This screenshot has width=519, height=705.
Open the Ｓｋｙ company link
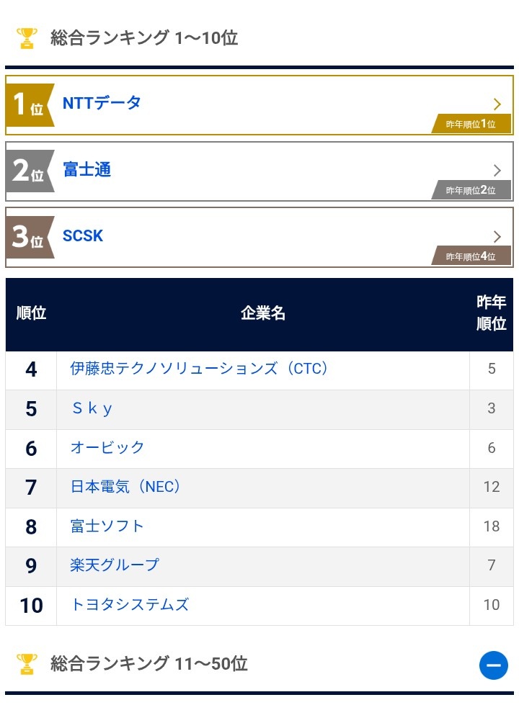point(92,409)
